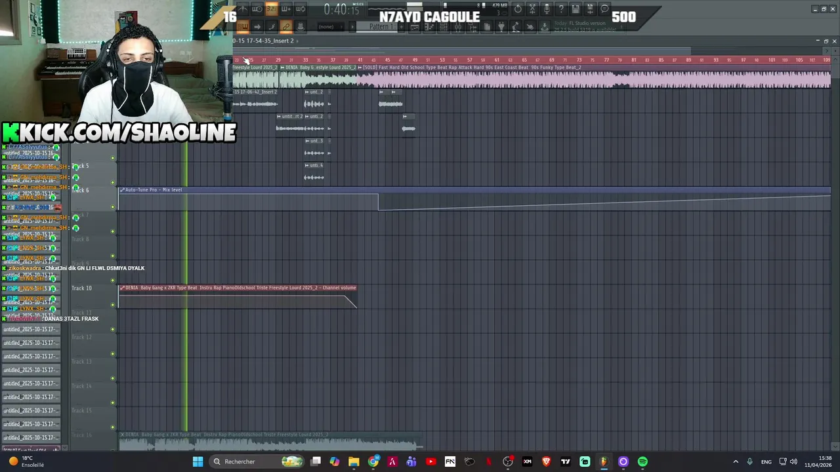Open the system volume tray icon

pyautogui.click(x=793, y=462)
